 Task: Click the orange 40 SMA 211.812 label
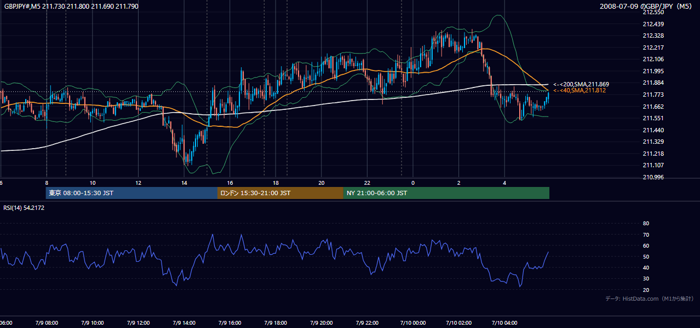[579, 90]
